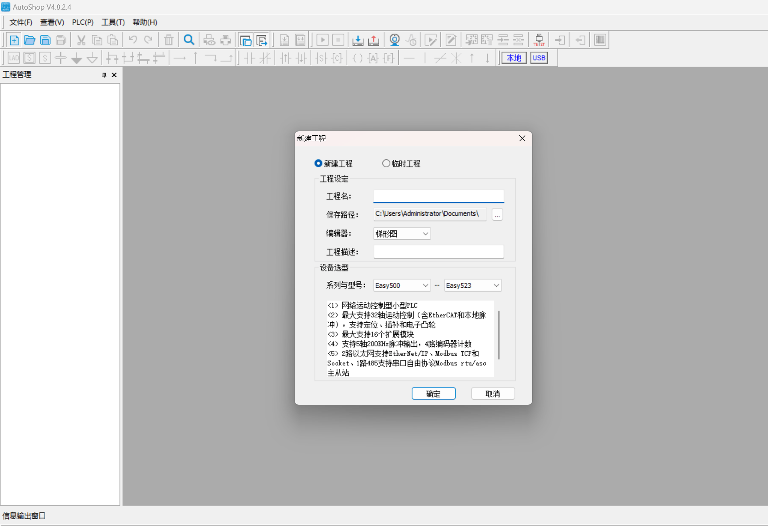The height and width of the screenshot is (526, 768).
Task: Click the rising edge contact icon
Action: (x=285, y=58)
